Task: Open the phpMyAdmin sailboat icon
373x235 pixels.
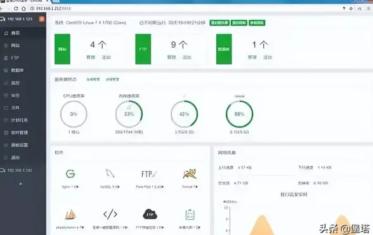Action: 70,214
